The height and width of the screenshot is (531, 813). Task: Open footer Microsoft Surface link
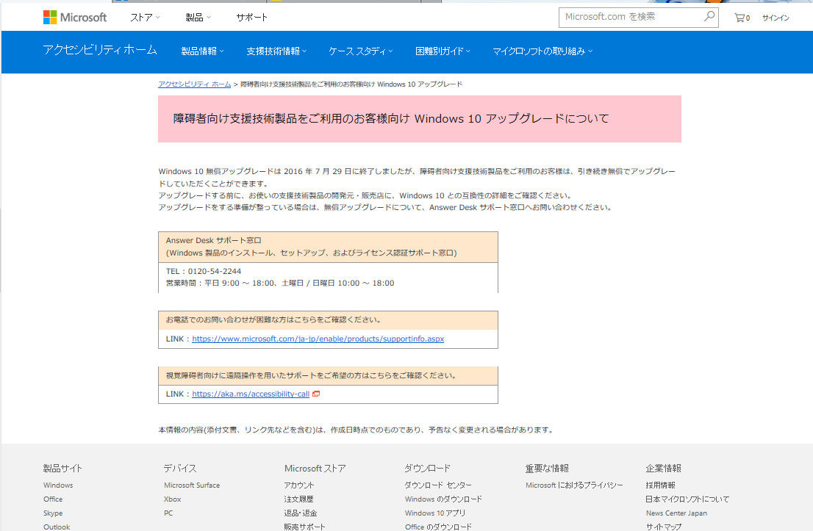coord(192,485)
